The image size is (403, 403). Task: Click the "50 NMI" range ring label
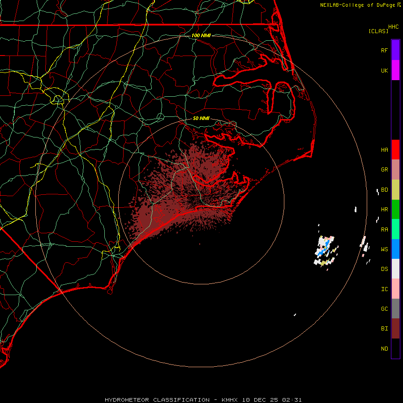point(201,118)
